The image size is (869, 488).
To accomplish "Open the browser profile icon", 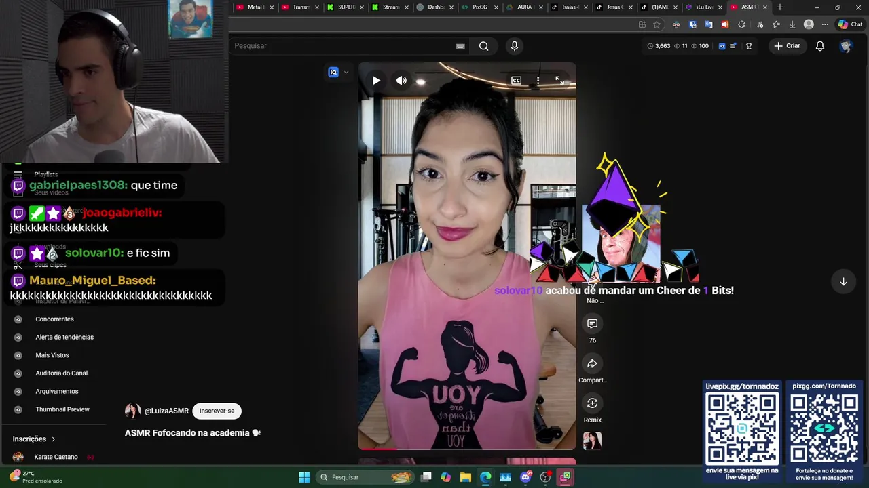I will [809, 24].
